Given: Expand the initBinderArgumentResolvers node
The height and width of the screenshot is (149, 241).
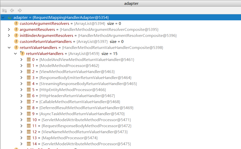Looking at the screenshot, I should click(9, 35).
